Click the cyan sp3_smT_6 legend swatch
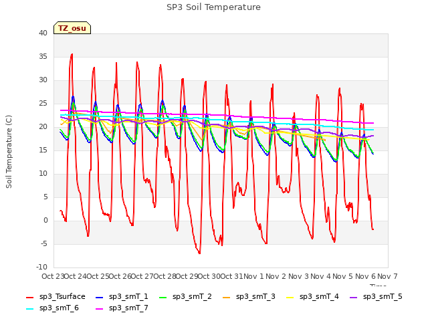Image resolution: width=428 pixels, height=321 pixels. click(29, 309)
